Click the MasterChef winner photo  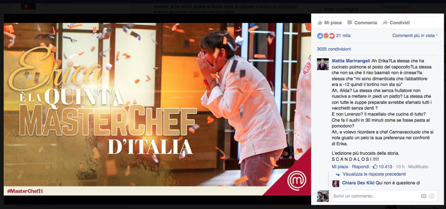coord(157,109)
